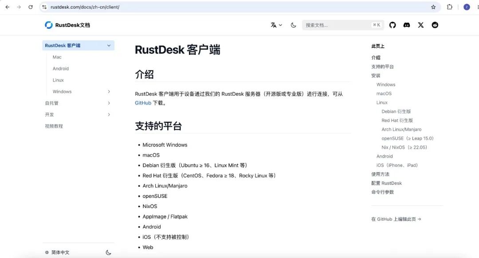Jump to macOS in page outline

click(x=384, y=93)
